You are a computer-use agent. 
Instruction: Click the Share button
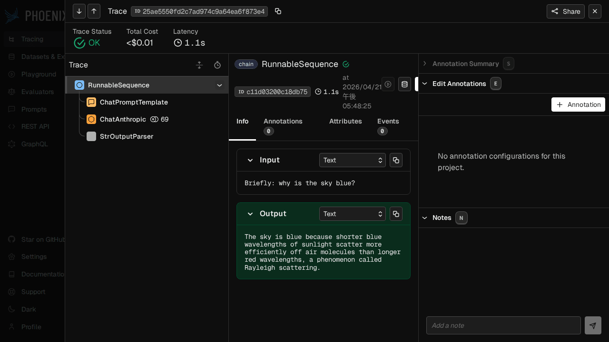click(565, 11)
